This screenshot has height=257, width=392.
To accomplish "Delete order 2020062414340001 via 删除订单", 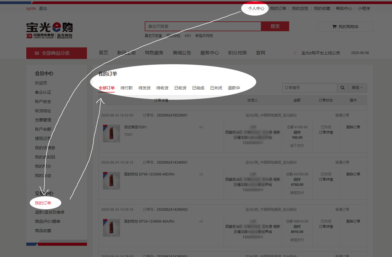I will 353,174.
